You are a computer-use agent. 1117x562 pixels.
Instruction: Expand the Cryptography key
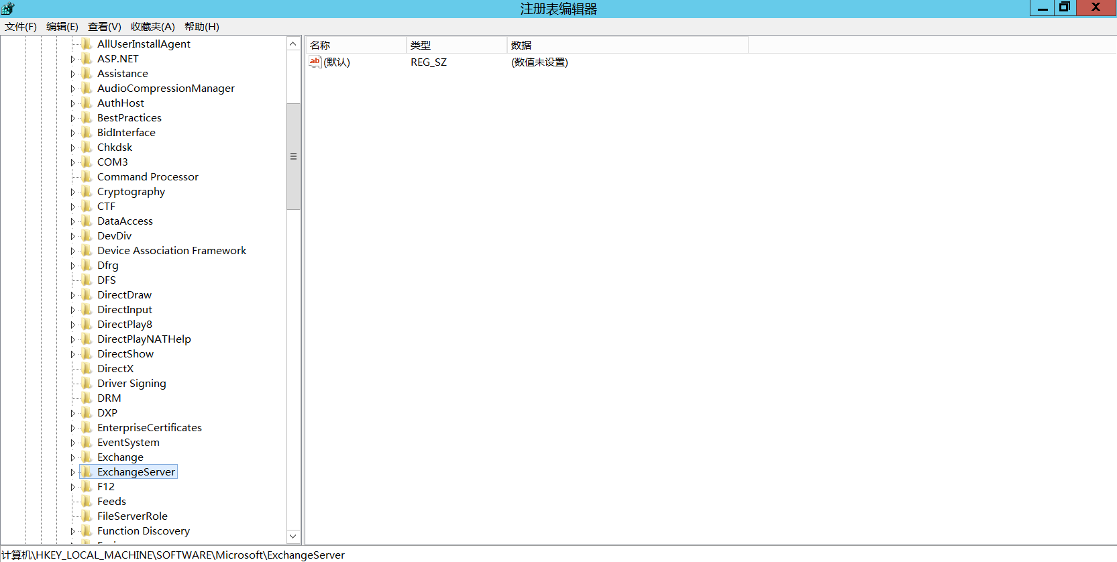click(x=73, y=192)
